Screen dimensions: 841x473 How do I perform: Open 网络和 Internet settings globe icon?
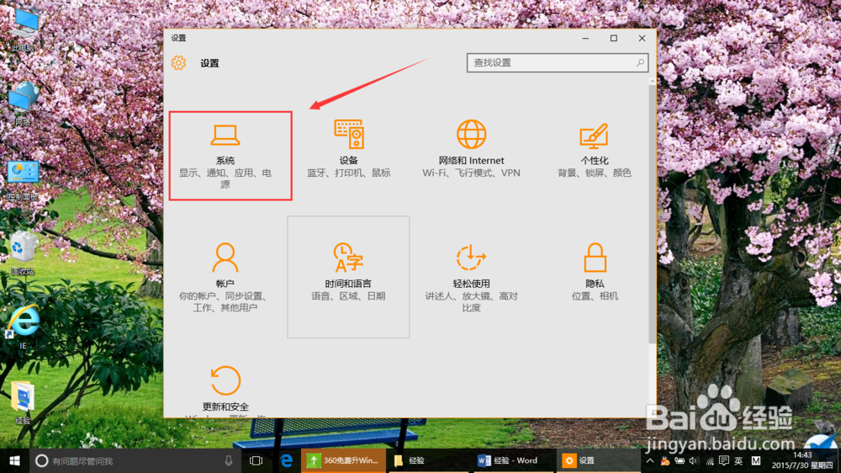[471, 134]
